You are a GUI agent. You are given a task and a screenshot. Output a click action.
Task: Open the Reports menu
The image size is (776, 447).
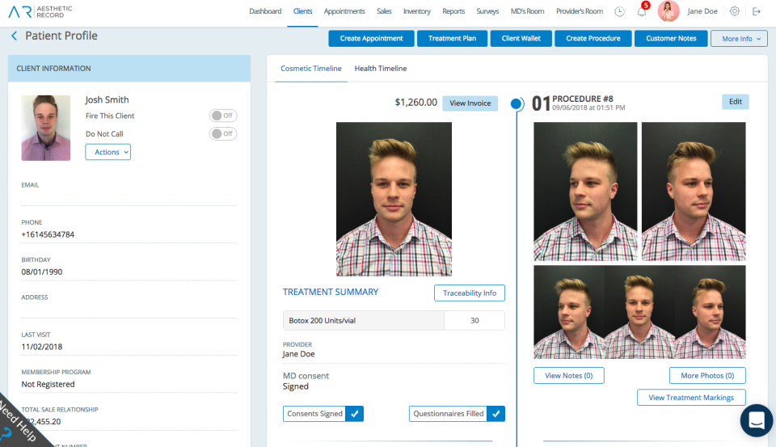point(453,11)
